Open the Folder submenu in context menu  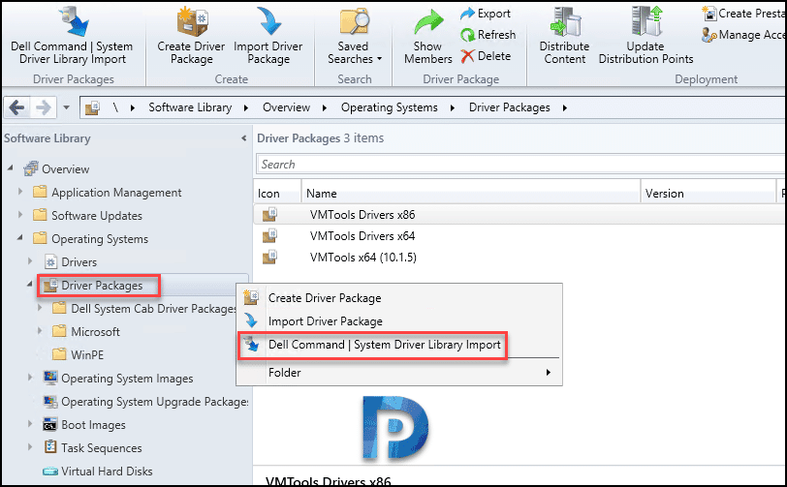(399, 372)
